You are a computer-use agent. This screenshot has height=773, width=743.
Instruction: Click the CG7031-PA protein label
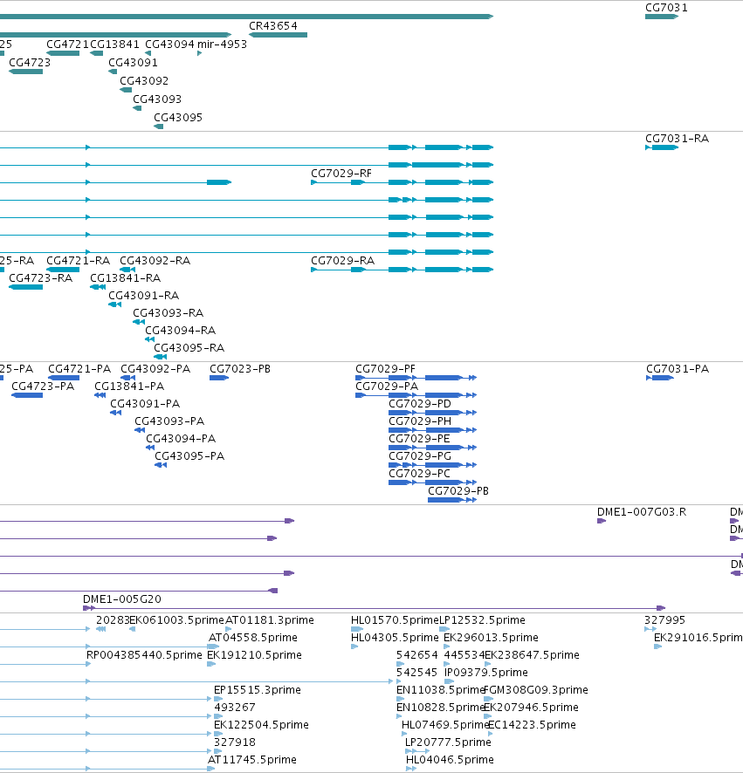678,369
